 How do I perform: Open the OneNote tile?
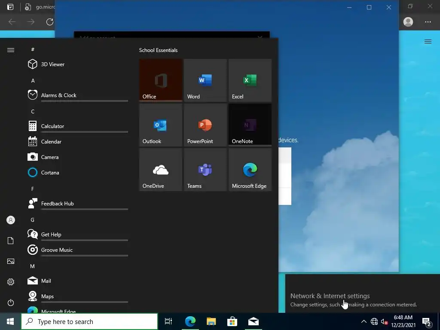(250, 125)
